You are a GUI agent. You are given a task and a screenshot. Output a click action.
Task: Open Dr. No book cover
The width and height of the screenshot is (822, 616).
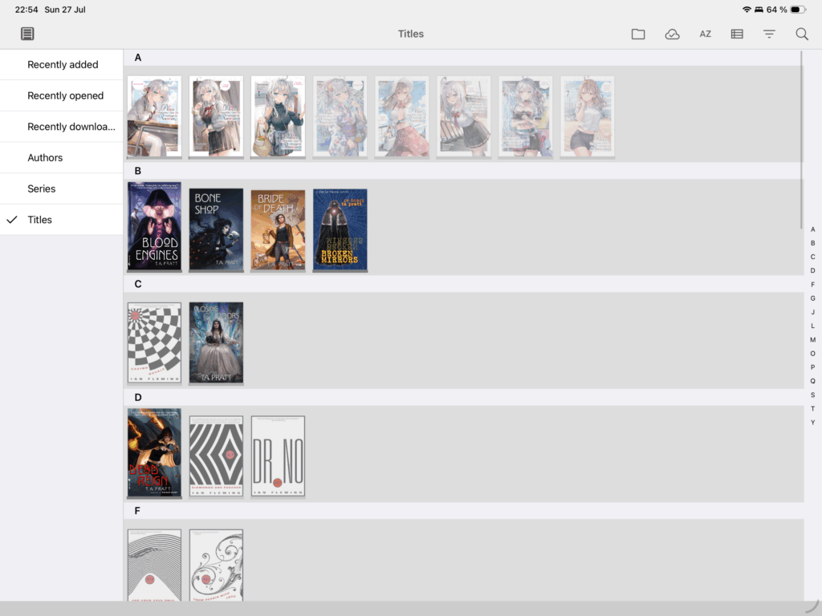(278, 456)
